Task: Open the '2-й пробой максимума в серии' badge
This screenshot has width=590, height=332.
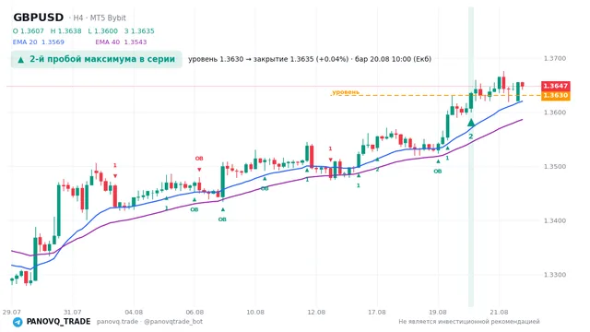Action: (96, 59)
